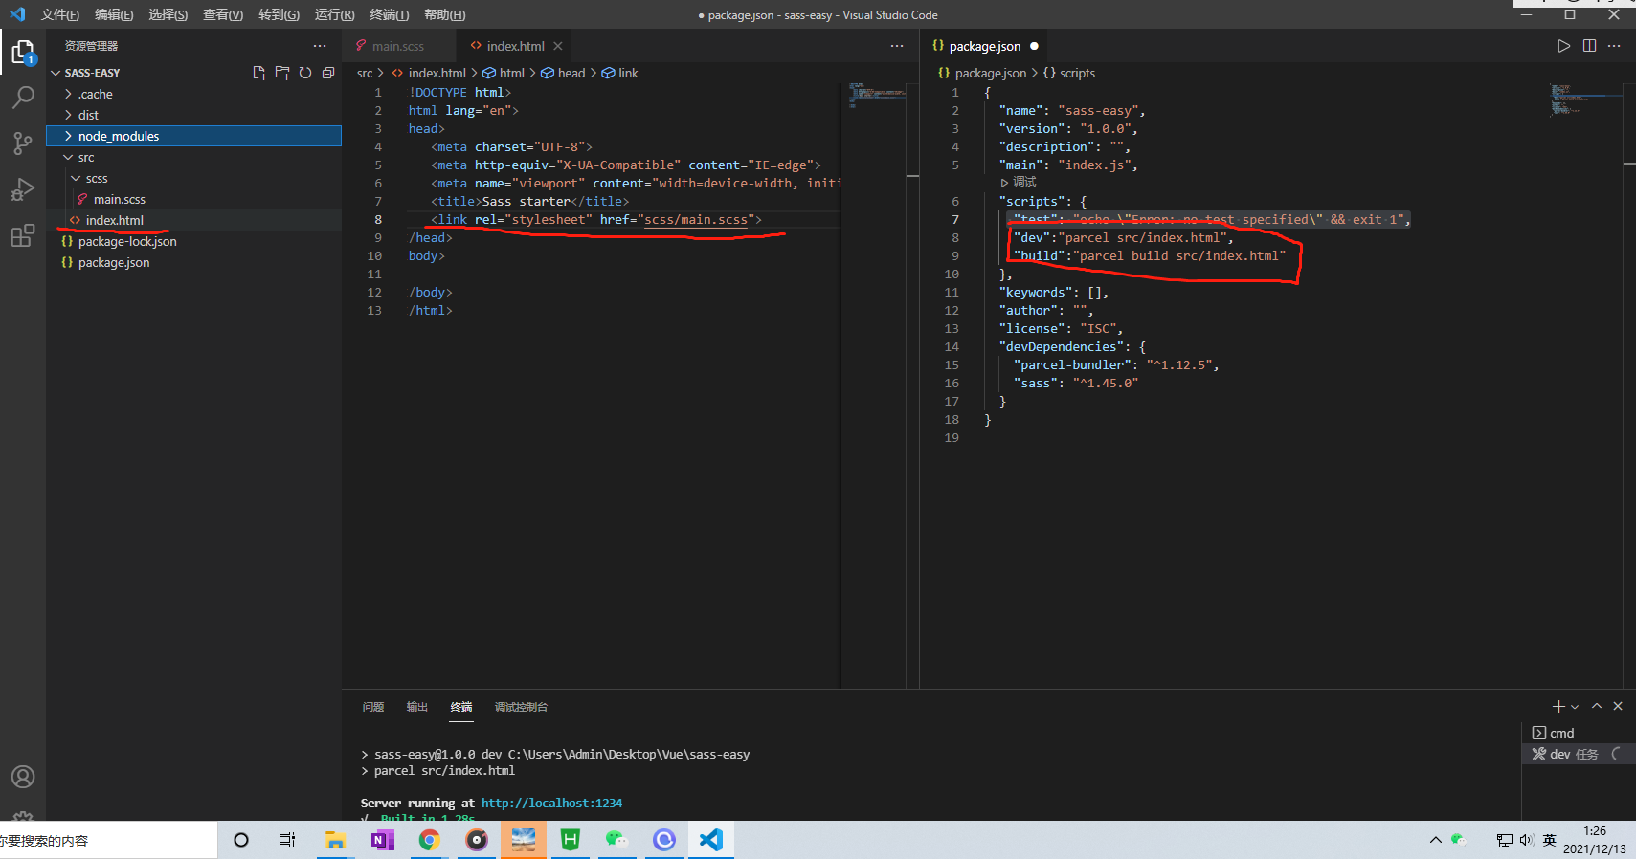1636x859 pixels.
Task: Create a new file in SASS-EASY
Action: 259,73
